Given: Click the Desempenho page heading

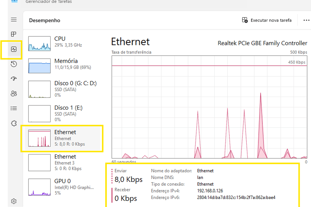Looking at the screenshot, I should point(45,20).
